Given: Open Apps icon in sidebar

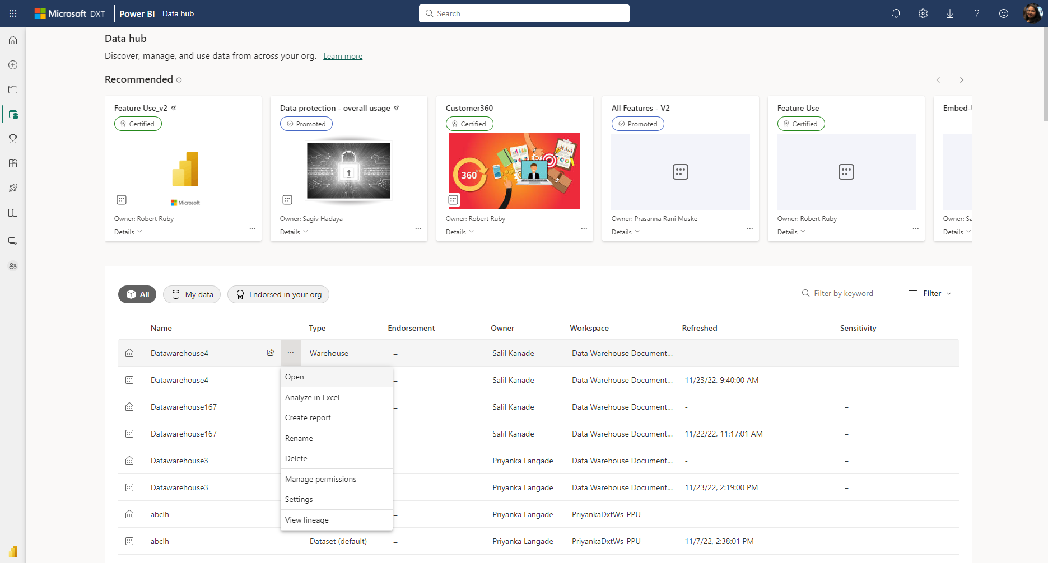Looking at the screenshot, I should tap(13, 163).
